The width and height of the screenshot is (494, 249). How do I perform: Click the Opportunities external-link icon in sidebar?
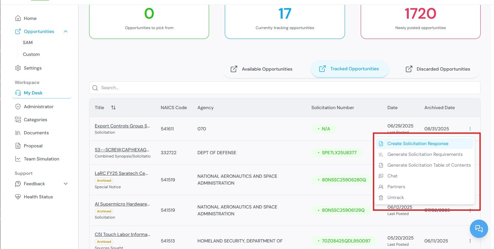point(18,31)
